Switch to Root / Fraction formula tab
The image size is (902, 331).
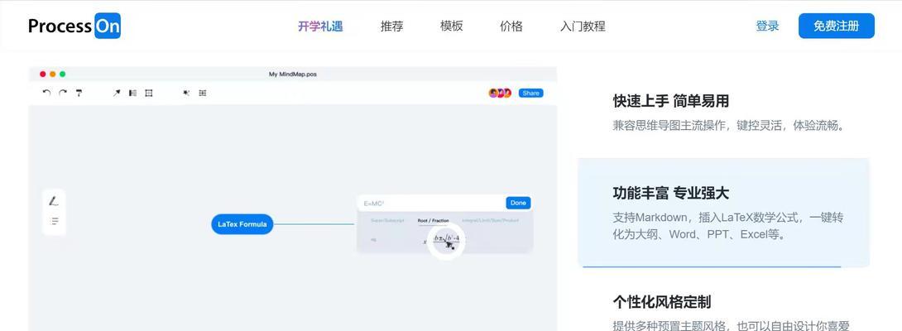[433, 220]
